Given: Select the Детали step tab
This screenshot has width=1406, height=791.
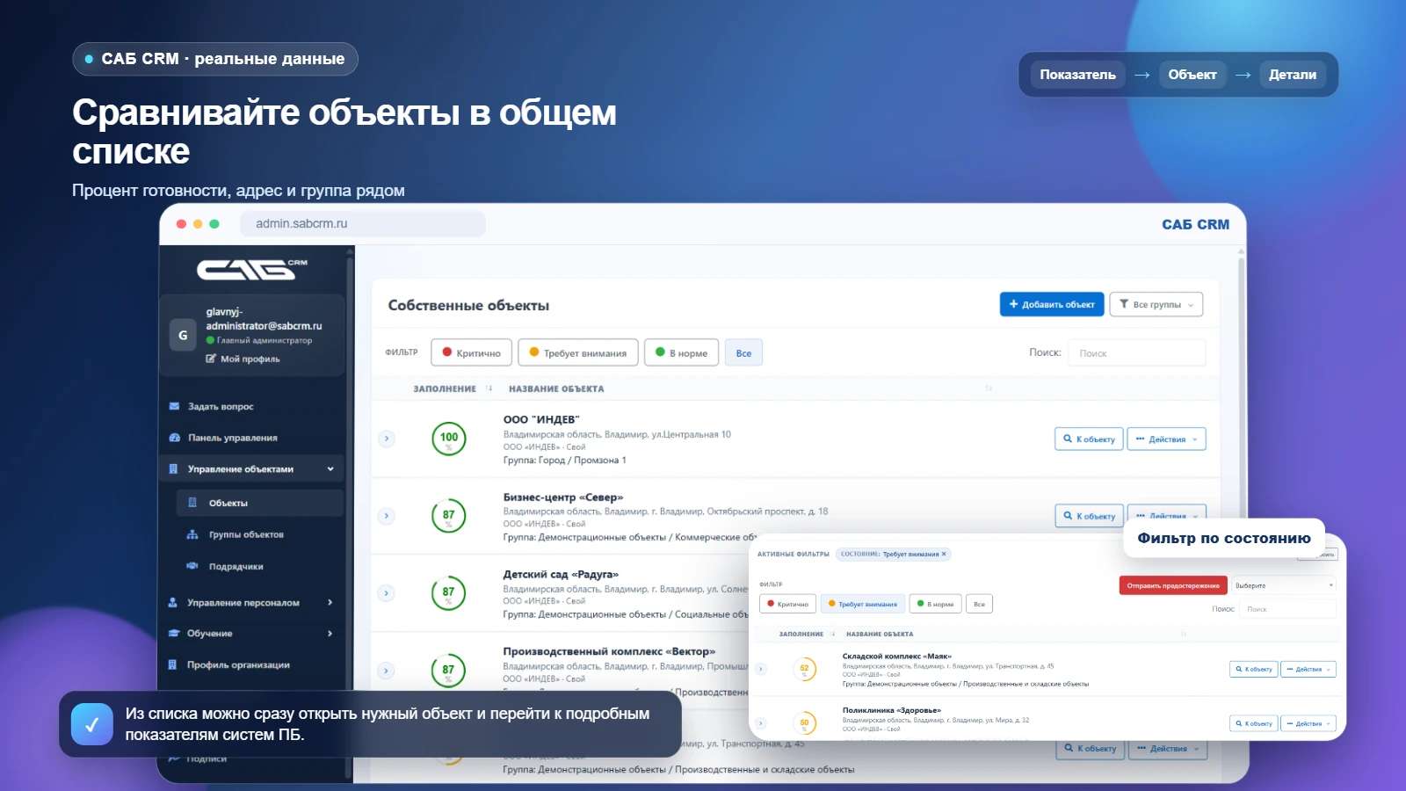Looking at the screenshot, I should pos(1293,75).
